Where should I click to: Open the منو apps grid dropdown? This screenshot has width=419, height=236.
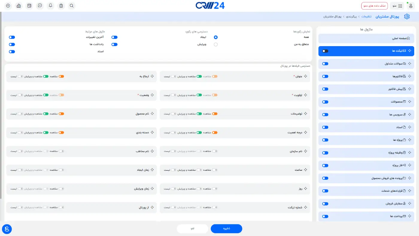pyautogui.click(x=397, y=6)
